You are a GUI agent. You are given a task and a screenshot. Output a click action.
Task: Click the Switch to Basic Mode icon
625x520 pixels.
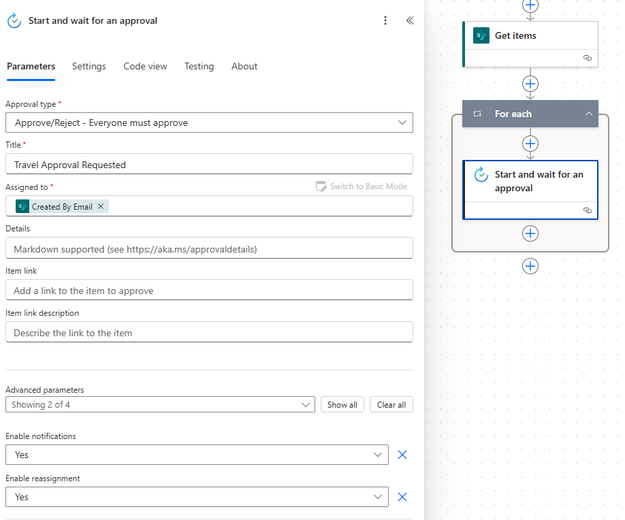tap(321, 186)
